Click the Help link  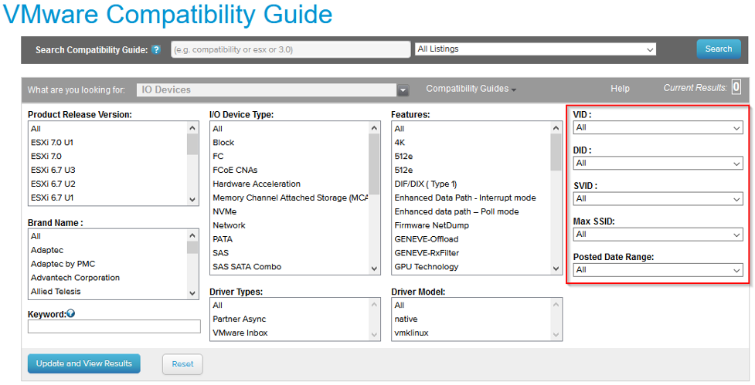coord(620,89)
